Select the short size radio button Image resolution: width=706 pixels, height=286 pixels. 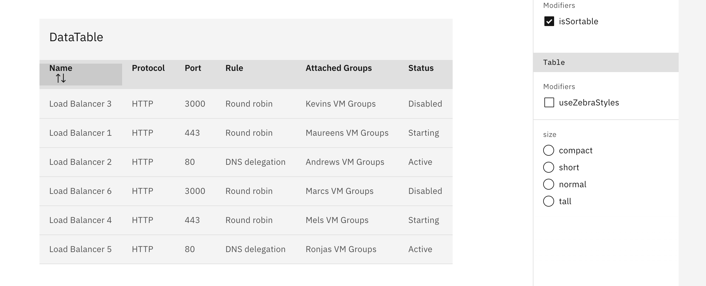(549, 167)
